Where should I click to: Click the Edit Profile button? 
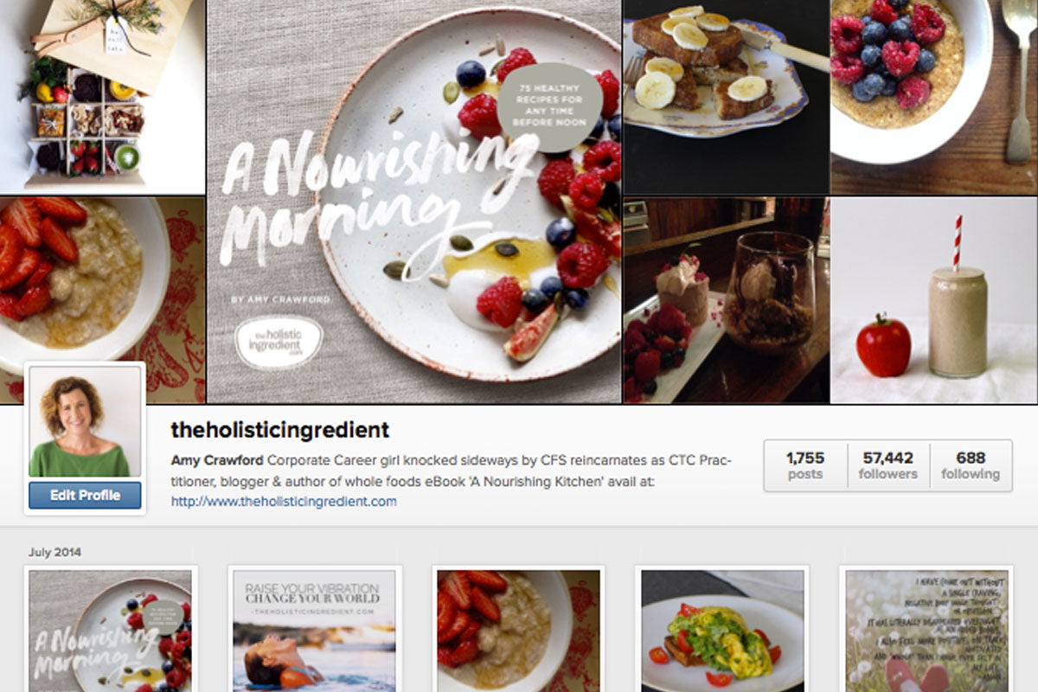click(x=85, y=496)
